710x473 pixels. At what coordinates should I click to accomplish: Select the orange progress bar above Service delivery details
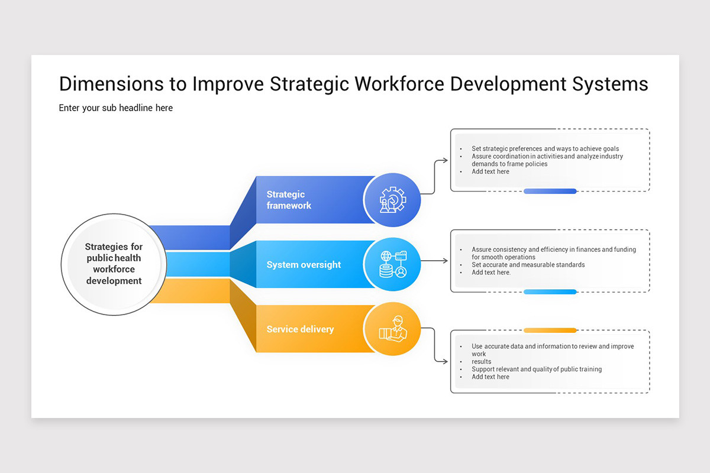point(550,329)
